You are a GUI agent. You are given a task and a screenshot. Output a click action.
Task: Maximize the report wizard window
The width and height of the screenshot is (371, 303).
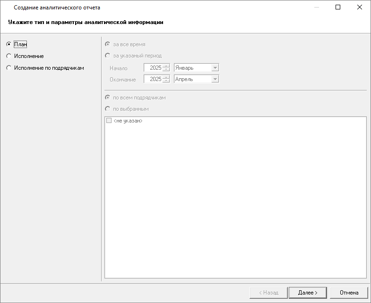[x=338, y=7]
